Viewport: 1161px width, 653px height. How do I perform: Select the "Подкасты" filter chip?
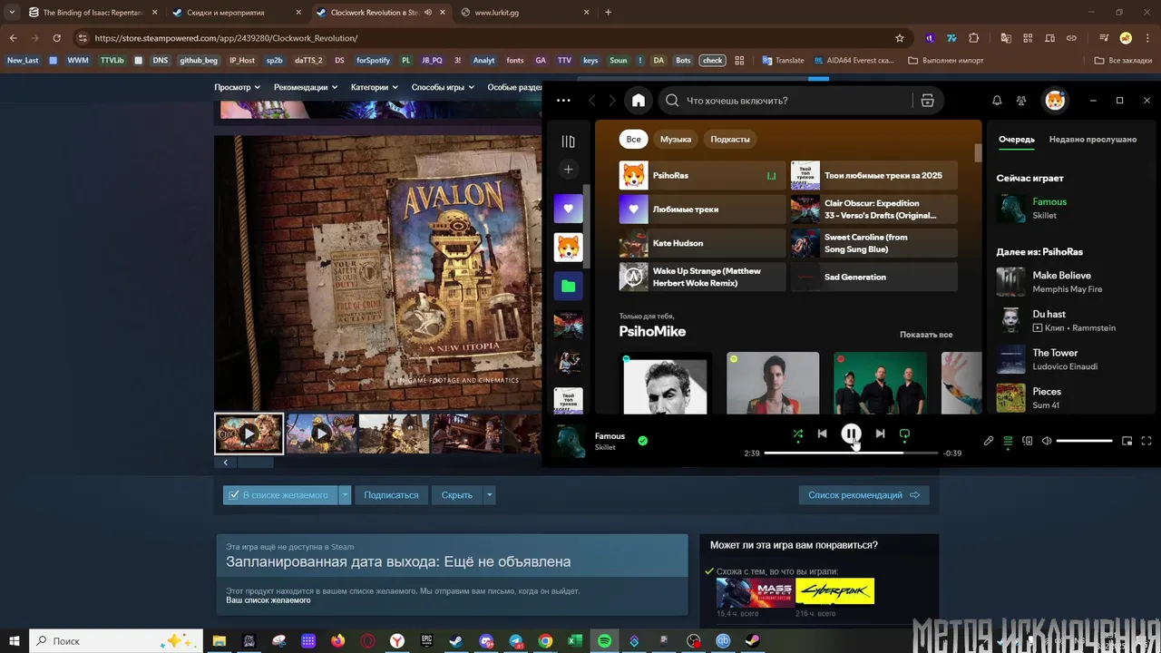tap(730, 139)
